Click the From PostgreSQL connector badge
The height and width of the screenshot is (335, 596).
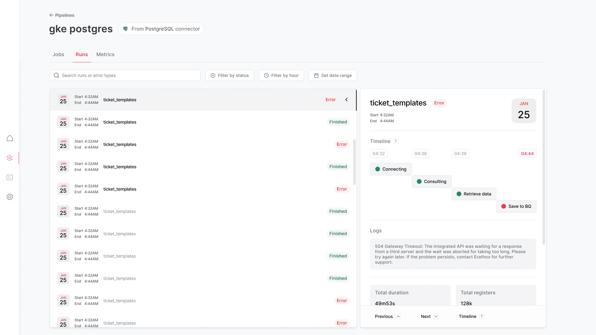tap(161, 29)
